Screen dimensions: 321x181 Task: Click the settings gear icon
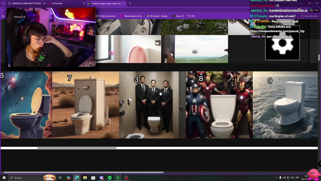click(x=282, y=43)
